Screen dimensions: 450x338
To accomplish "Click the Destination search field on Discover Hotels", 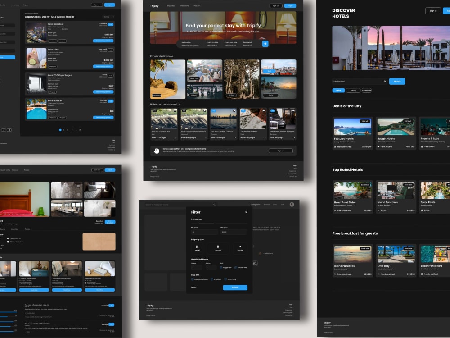I will coord(359,81).
